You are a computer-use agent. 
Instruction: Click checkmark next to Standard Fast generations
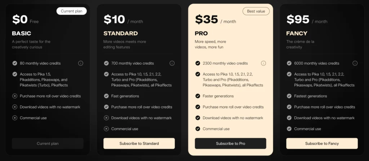(106, 96)
